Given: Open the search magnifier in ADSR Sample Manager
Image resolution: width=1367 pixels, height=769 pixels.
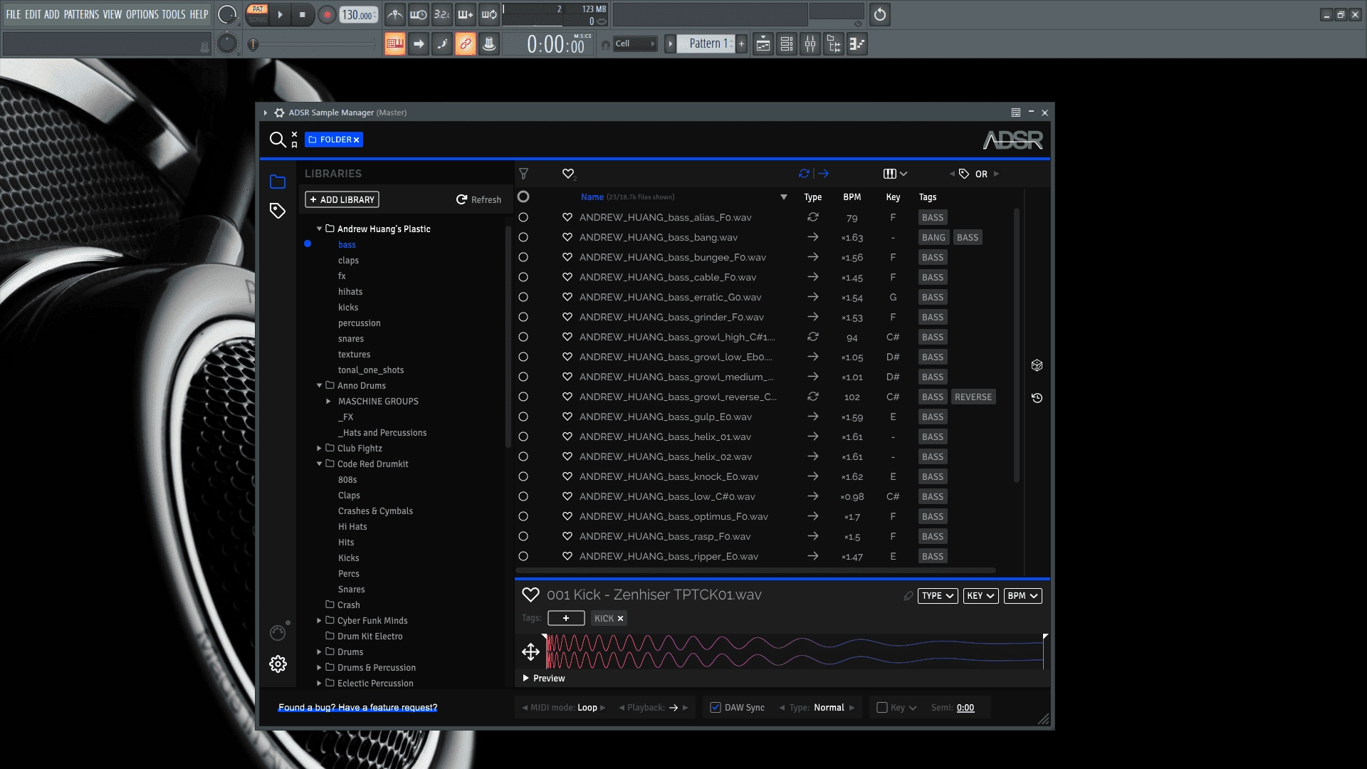Looking at the screenshot, I should pyautogui.click(x=277, y=140).
